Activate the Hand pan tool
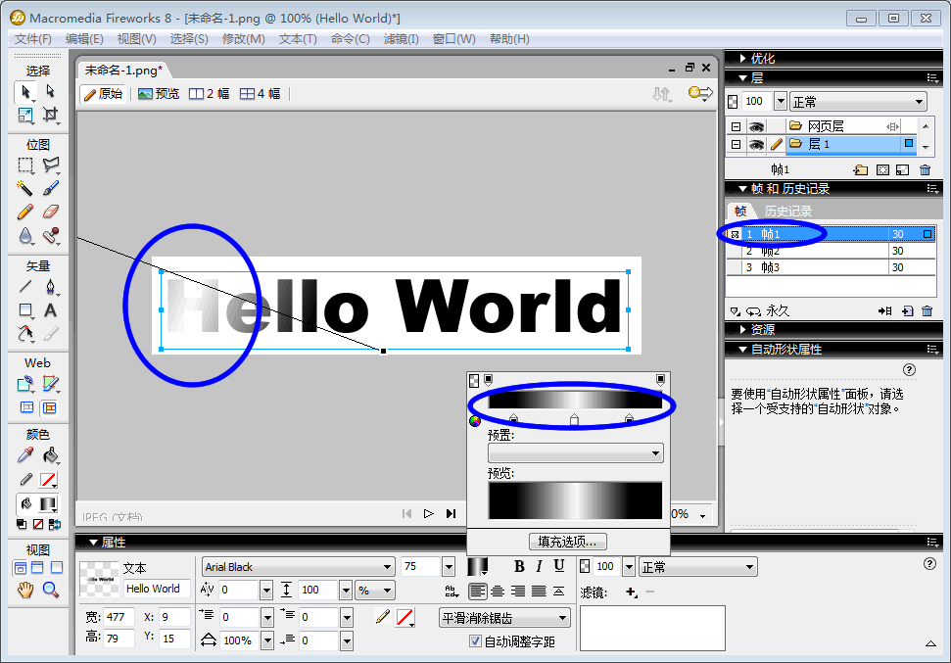This screenshot has height=663, width=951. pos(25,590)
